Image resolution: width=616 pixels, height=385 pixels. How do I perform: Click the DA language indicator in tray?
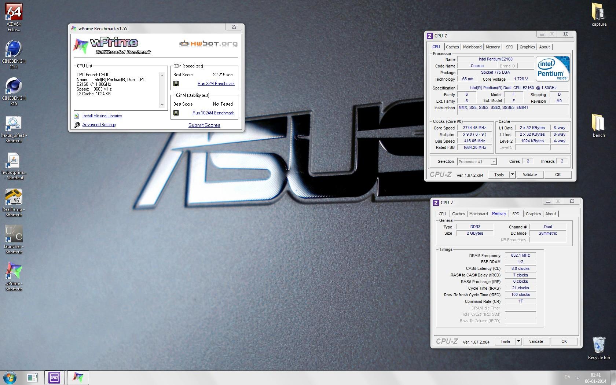click(567, 377)
